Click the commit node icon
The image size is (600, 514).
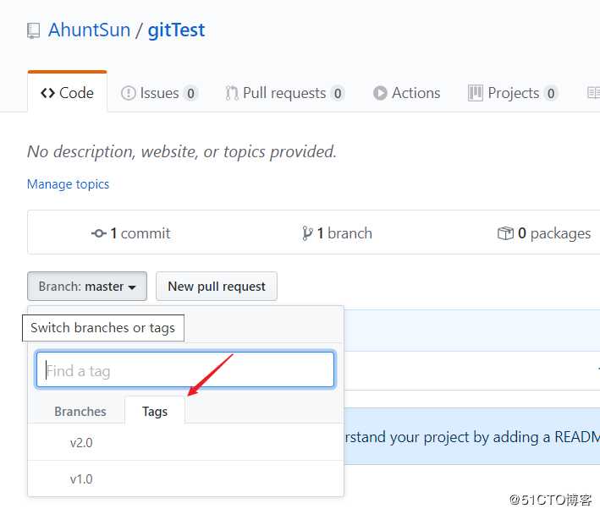click(99, 233)
